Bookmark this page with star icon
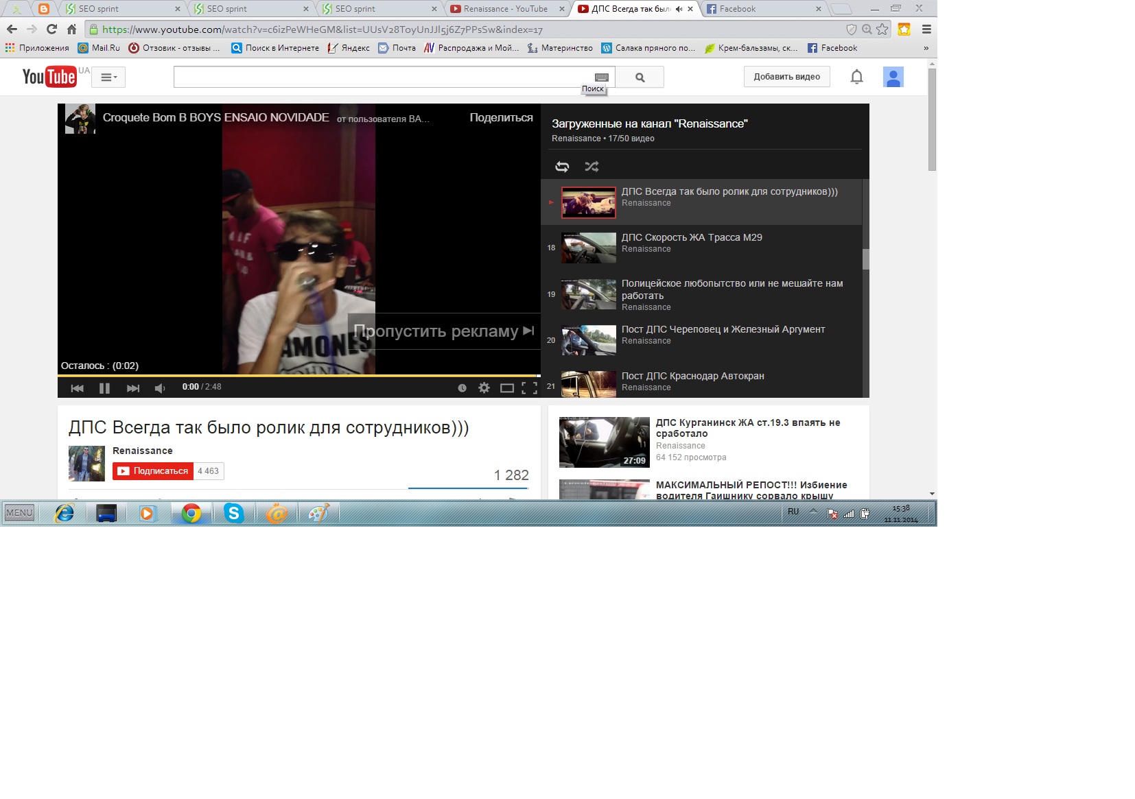Screen dimensions: 1135x799 click(882, 29)
